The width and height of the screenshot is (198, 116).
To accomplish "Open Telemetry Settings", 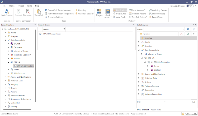I will (54, 17).
